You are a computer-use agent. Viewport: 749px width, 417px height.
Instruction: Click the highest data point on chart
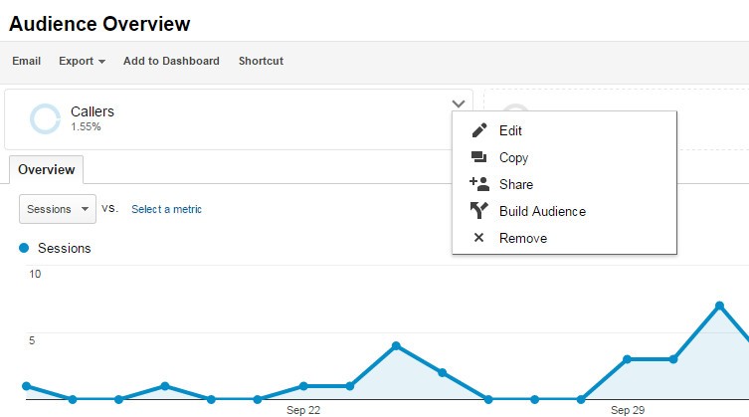tap(719, 306)
